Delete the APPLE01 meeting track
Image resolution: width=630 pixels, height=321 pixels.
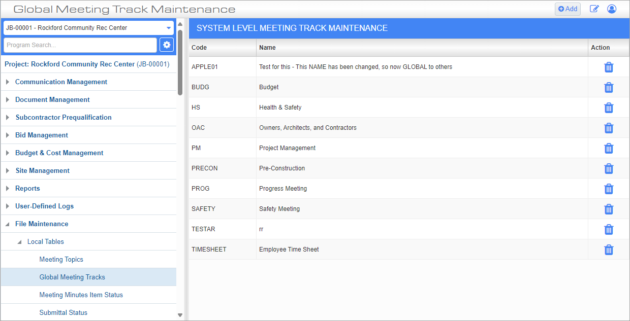click(609, 67)
